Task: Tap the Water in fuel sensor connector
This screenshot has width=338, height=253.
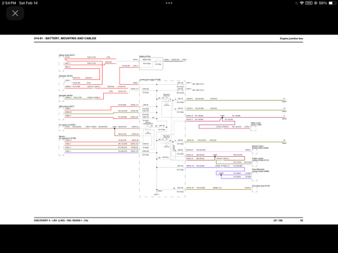Action: (x=253, y=128)
